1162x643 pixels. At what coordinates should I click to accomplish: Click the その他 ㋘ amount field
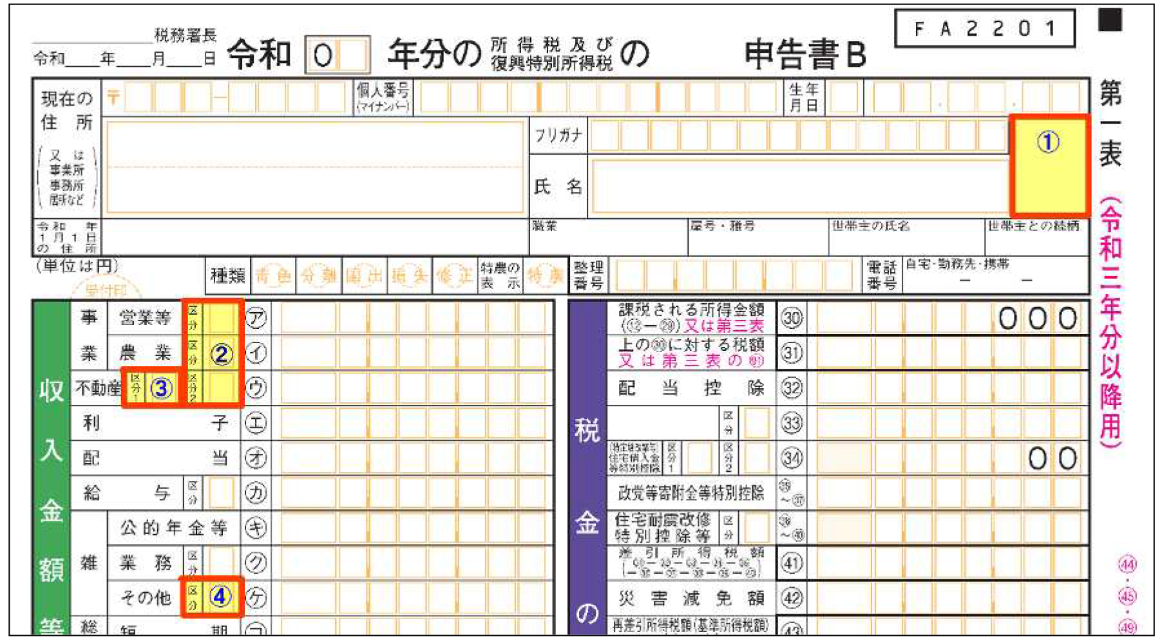(413, 598)
